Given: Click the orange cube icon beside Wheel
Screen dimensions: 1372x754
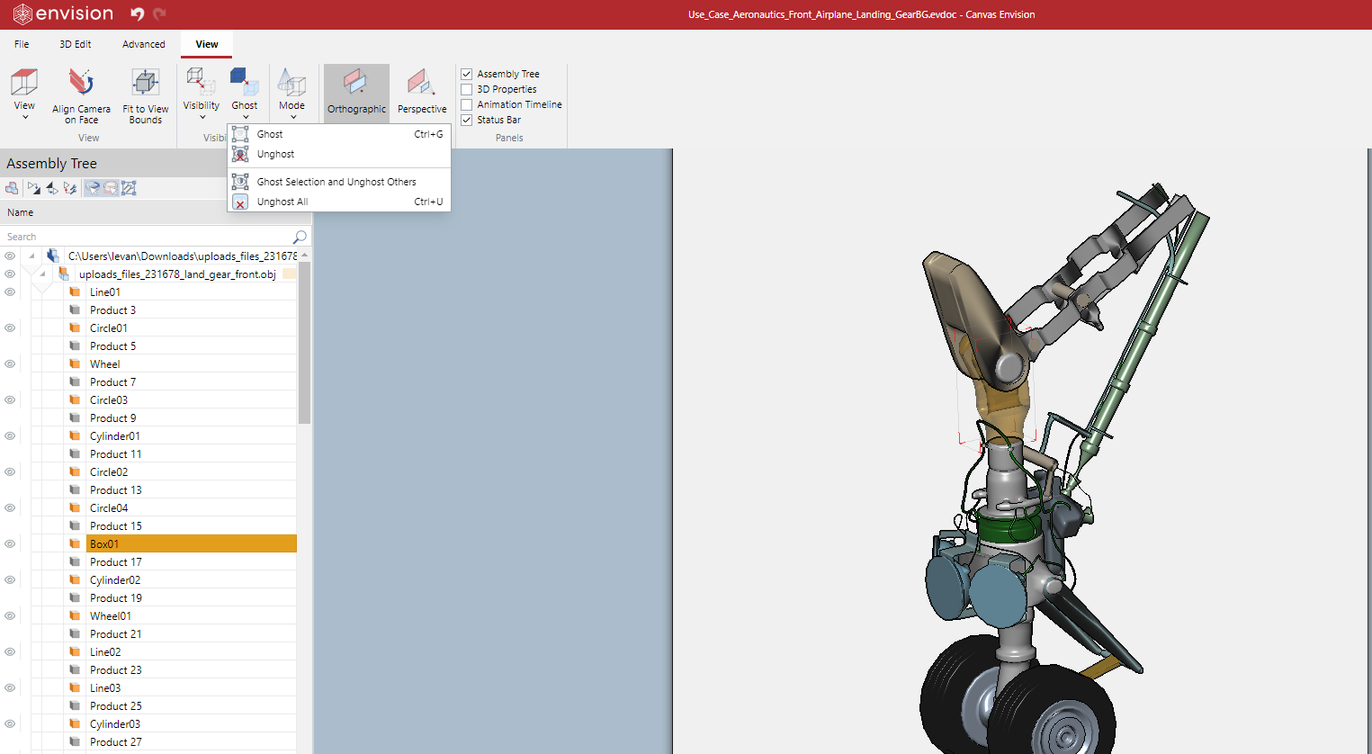Looking at the screenshot, I should point(75,364).
